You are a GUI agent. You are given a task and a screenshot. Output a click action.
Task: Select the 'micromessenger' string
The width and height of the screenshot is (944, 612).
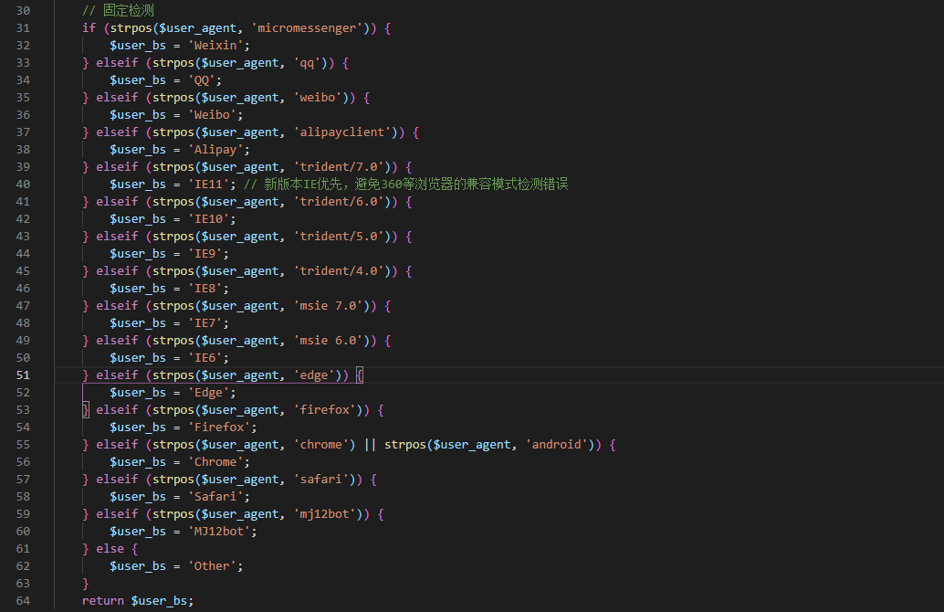tap(307, 28)
